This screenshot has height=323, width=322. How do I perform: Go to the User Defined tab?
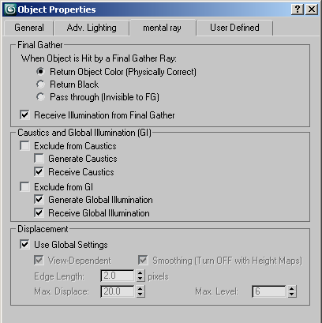pyautogui.click(x=234, y=28)
